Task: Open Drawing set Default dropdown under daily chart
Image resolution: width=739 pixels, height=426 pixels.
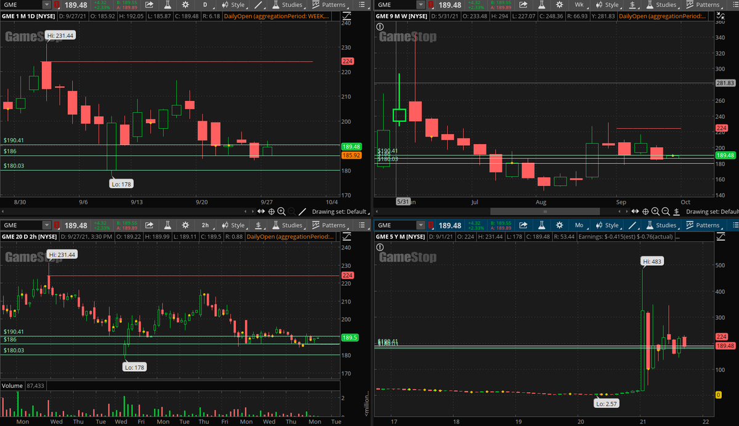Action: pos(341,212)
